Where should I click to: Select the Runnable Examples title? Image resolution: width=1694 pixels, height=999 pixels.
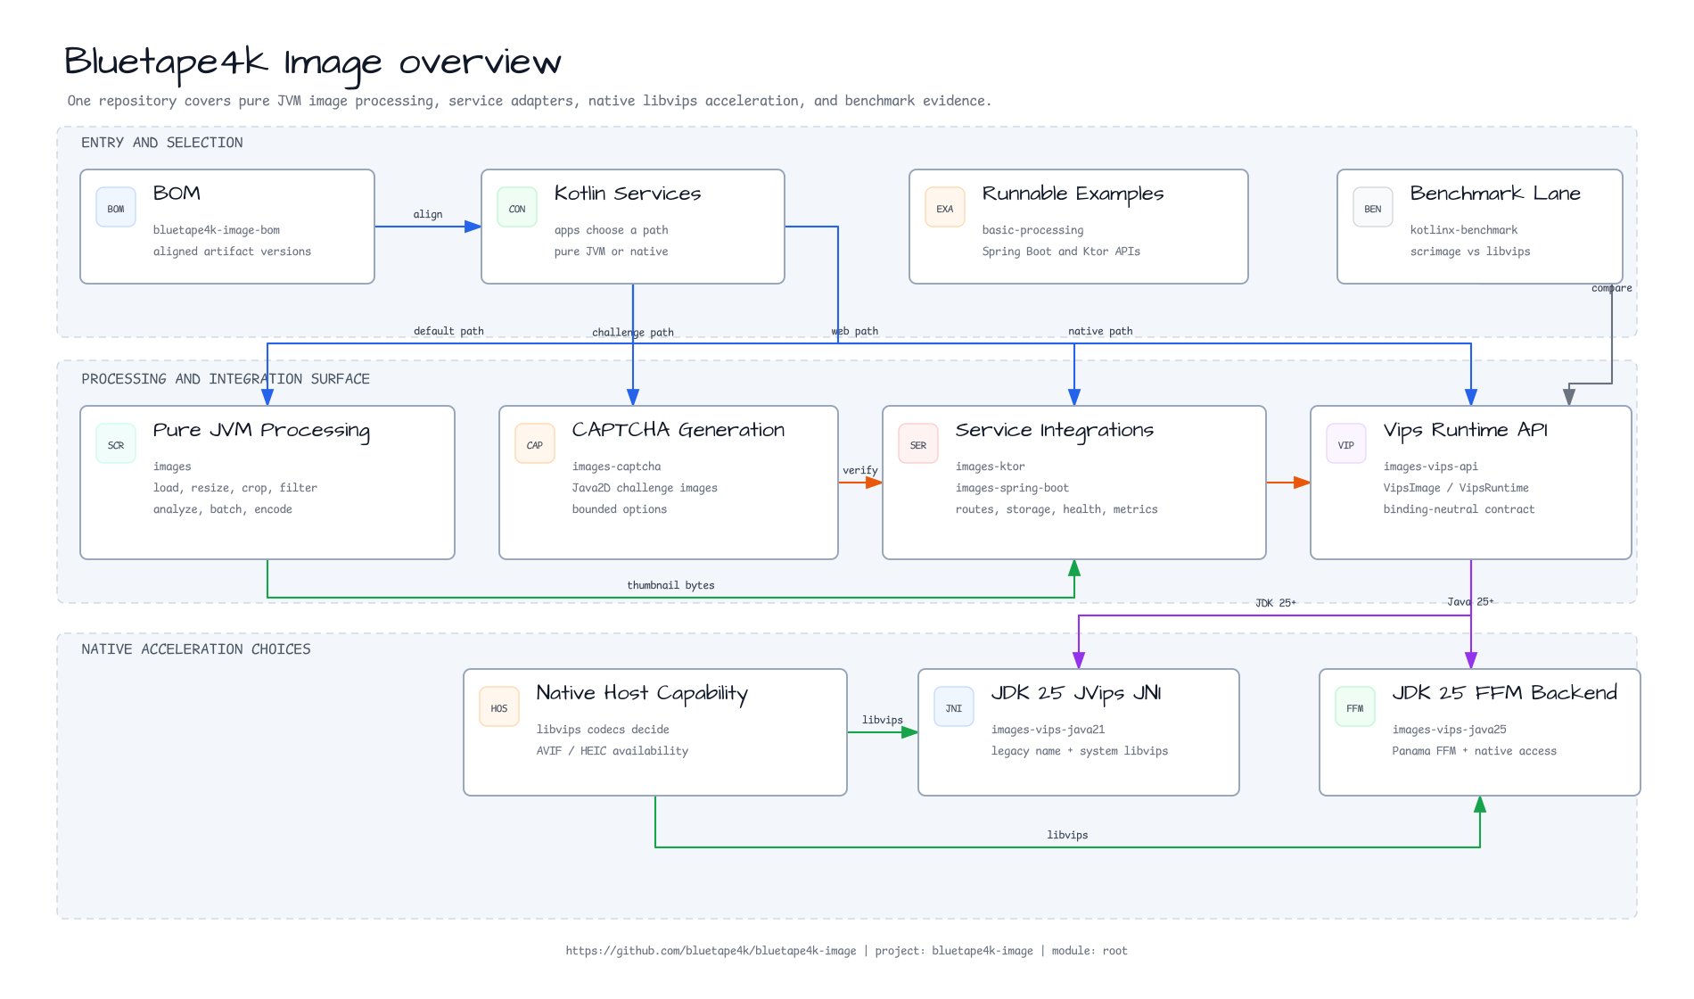pos(1073,194)
